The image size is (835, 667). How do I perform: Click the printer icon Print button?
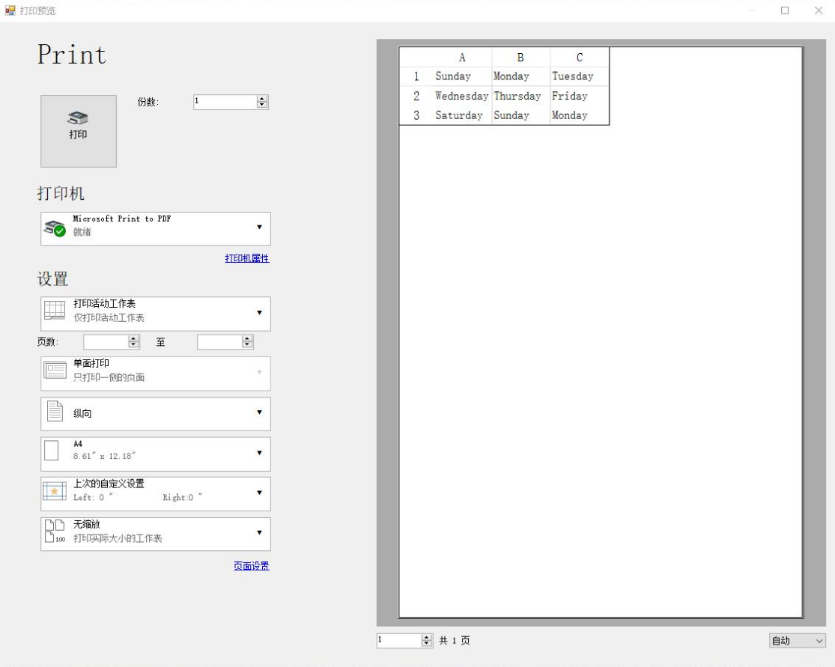click(78, 131)
